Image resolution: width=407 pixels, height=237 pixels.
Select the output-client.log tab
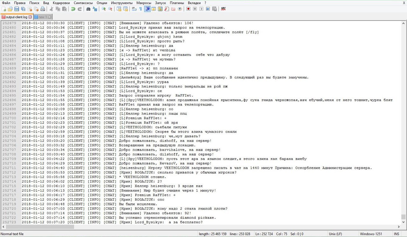17,17
